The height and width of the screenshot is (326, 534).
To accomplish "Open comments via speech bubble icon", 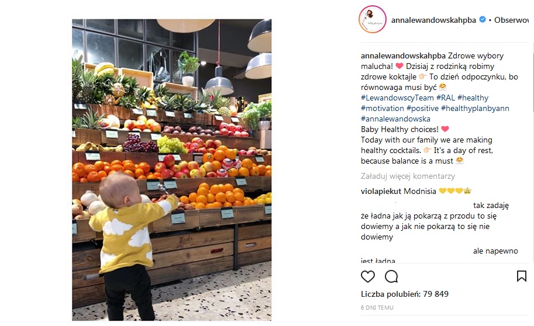I will tap(391, 277).
